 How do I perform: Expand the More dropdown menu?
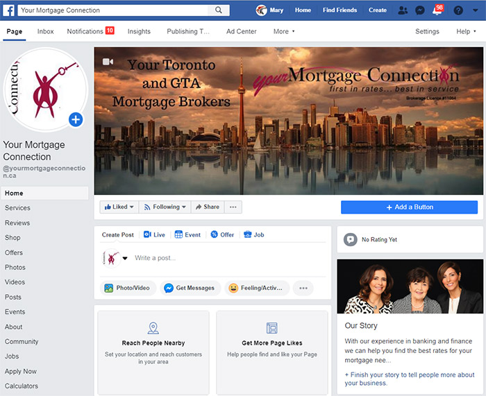click(x=283, y=31)
